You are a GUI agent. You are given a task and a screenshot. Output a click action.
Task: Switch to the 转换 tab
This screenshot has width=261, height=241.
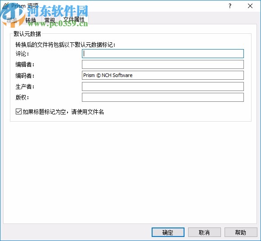[31, 20]
